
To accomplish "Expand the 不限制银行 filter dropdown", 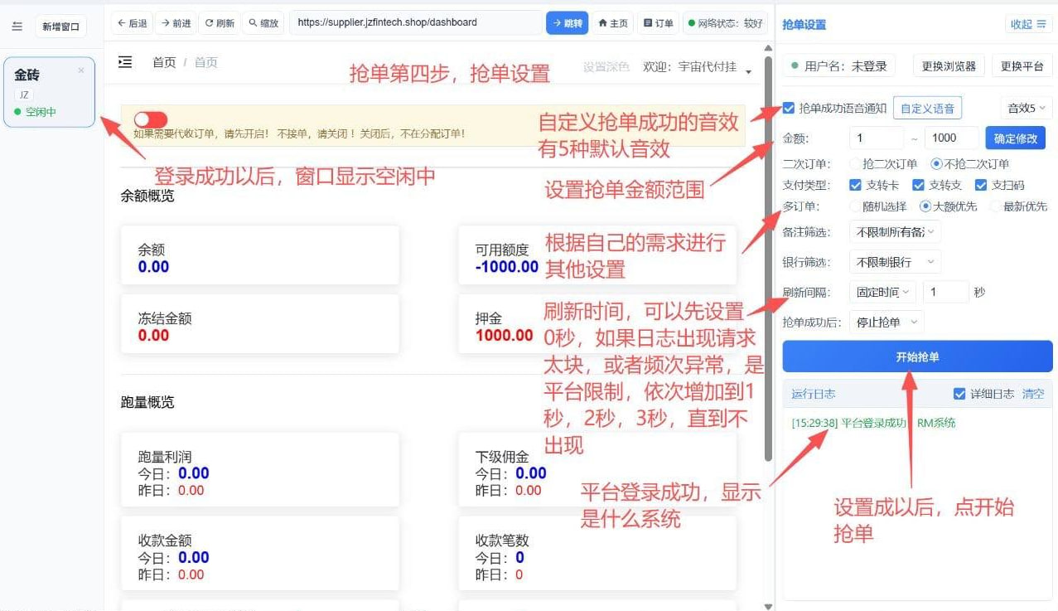I will click(895, 262).
